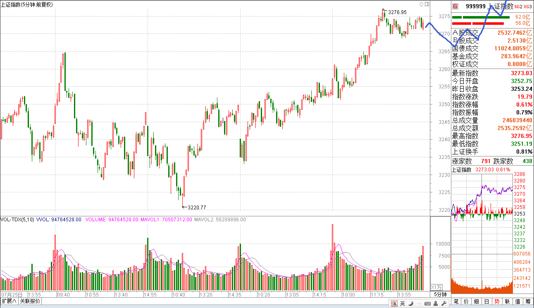Click the SG2 label in header
Screen dimensions: 534x308
coord(518,7)
